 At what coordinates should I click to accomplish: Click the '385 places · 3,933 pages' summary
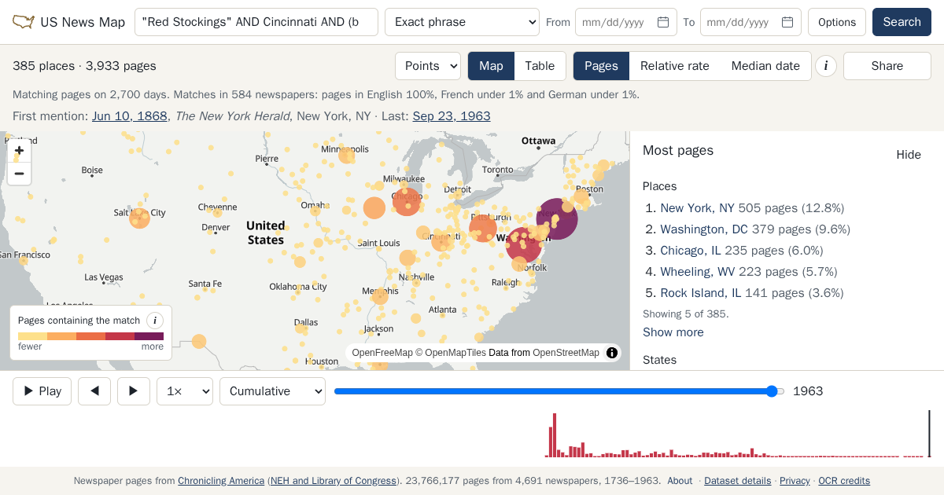click(84, 66)
